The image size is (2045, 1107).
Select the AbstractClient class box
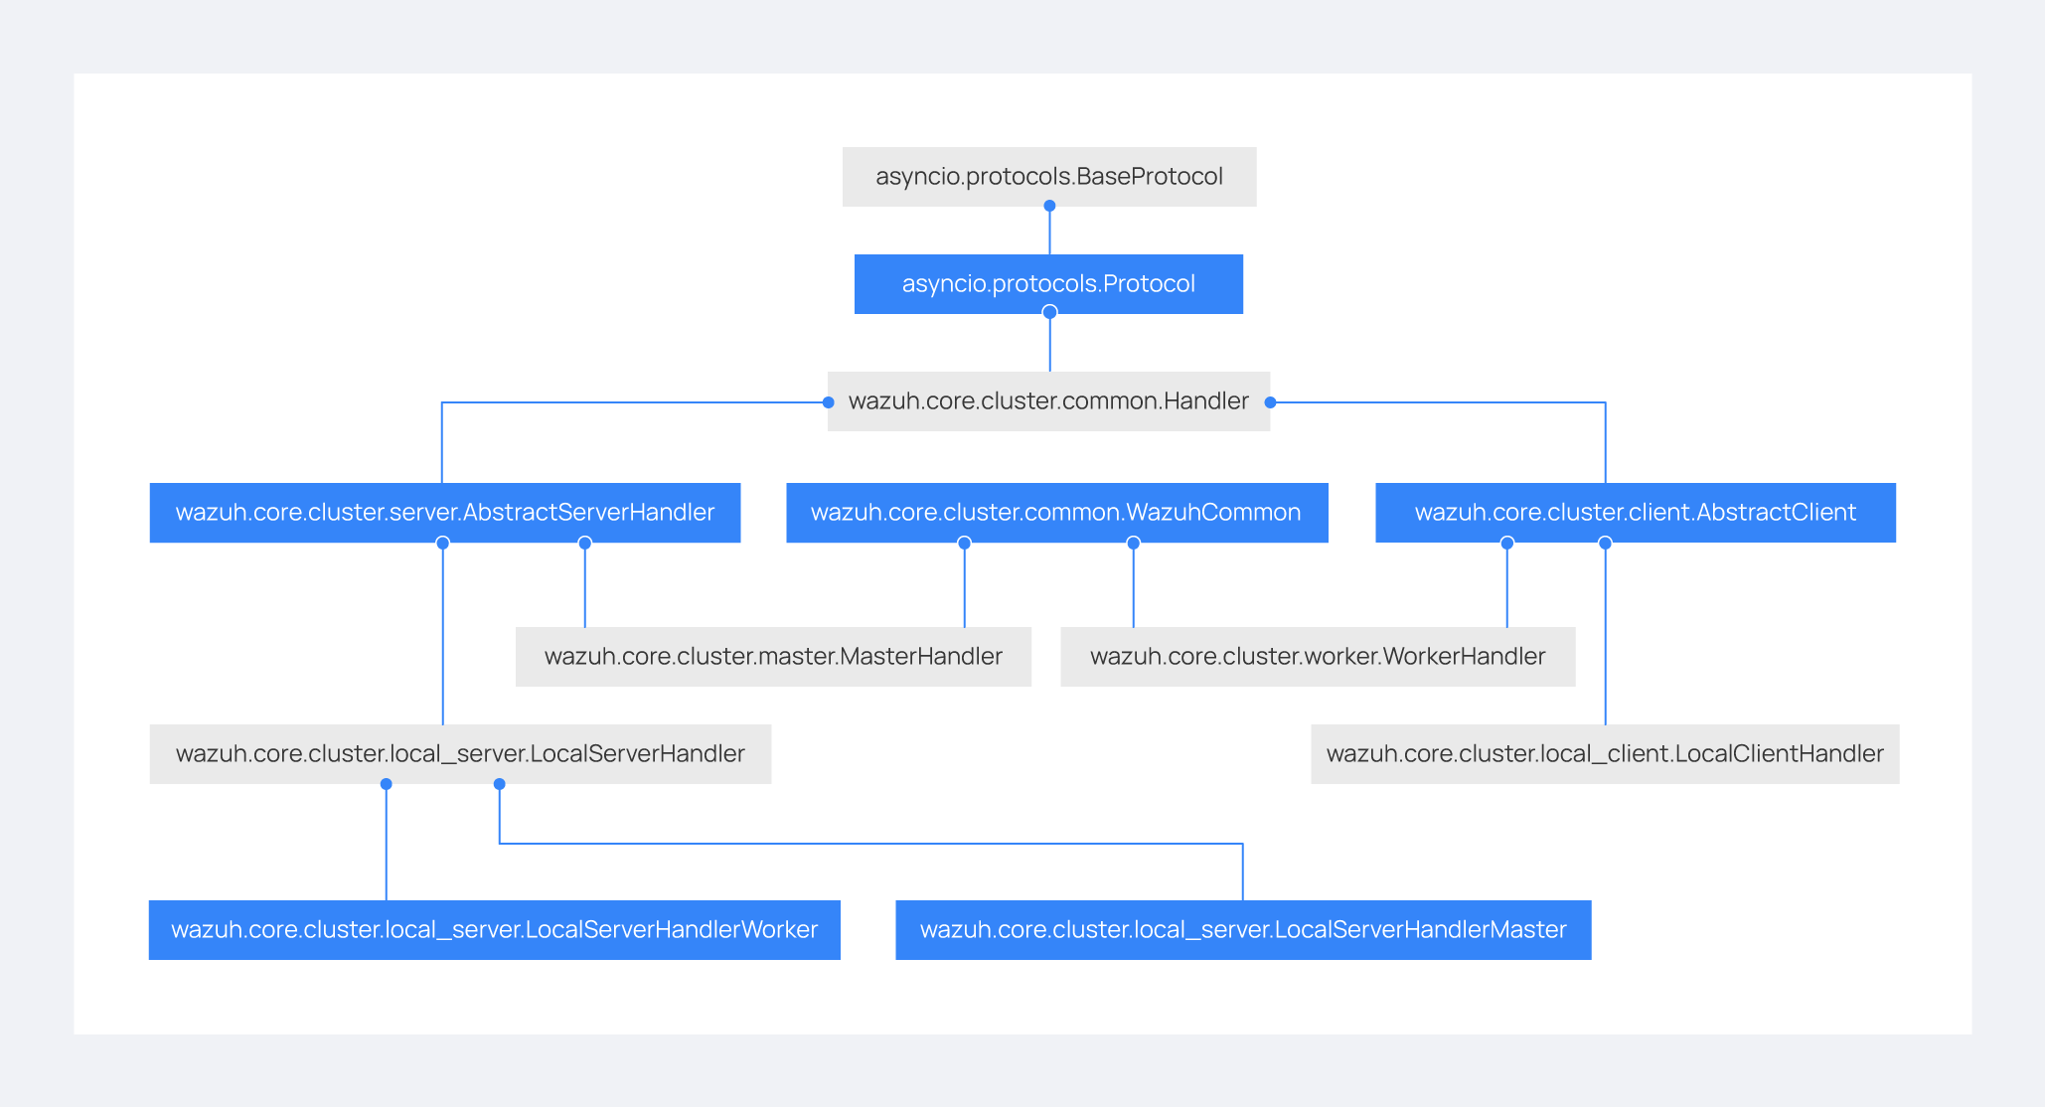pyautogui.click(x=1635, y=513)
